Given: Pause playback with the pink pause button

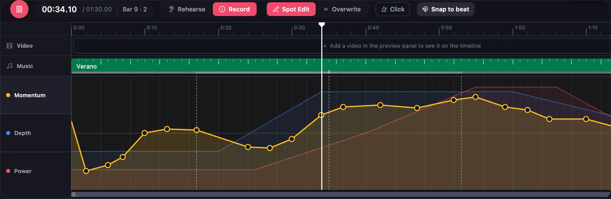Looking at the screenshot, I should [x=19, y=9].
